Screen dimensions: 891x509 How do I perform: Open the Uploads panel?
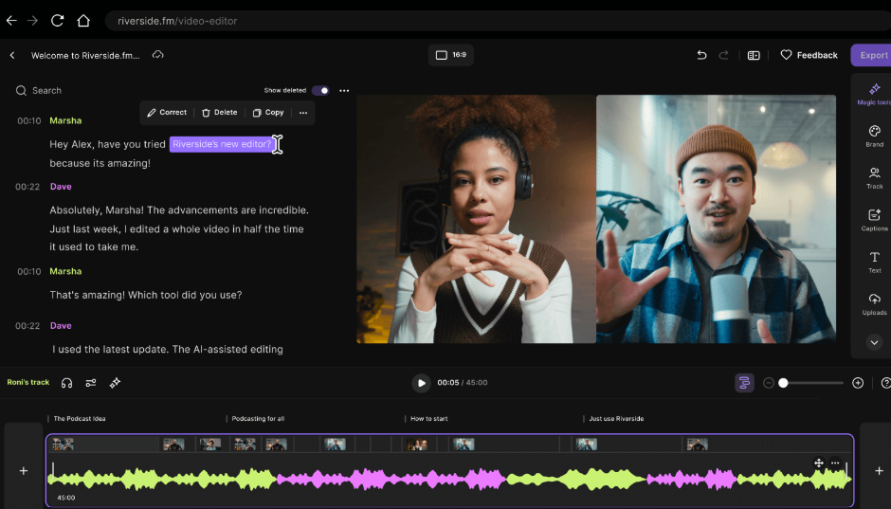(x=875, y=304)
